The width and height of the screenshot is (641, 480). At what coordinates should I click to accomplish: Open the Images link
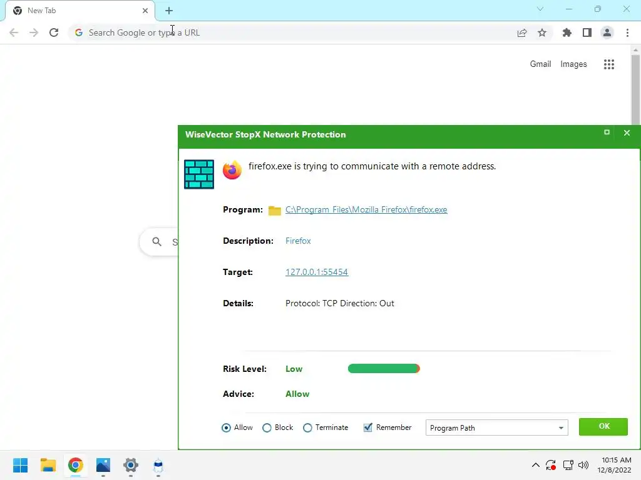point(573,64)
